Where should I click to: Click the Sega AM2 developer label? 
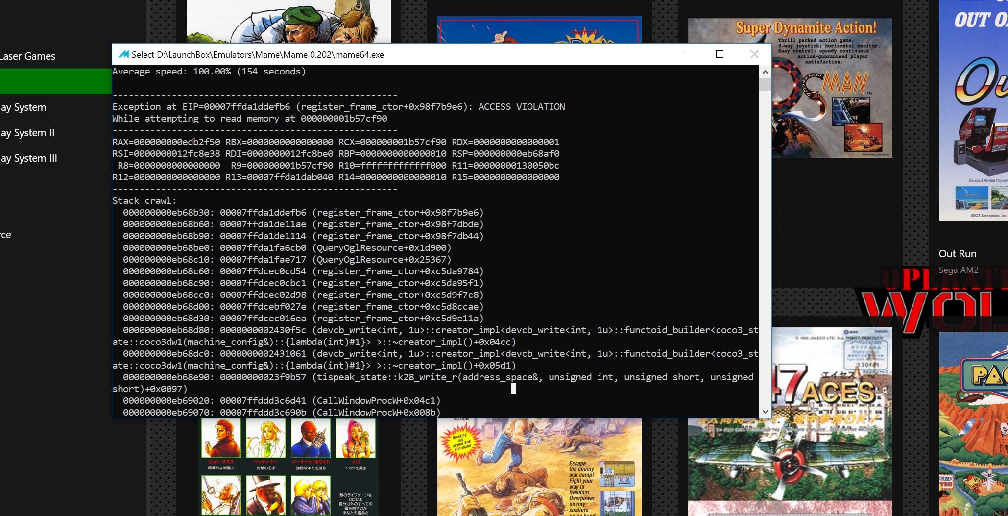pos(959,270)
